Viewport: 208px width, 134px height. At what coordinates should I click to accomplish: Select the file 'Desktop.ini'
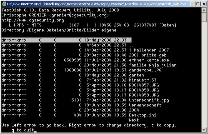tap(79, 115)
